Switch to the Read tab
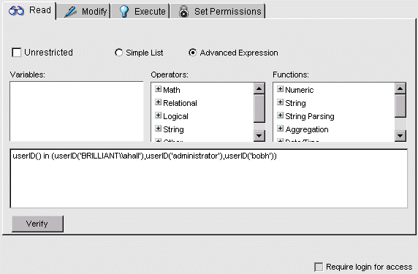This screenshot has width=418, height=274. coord(29,11)
